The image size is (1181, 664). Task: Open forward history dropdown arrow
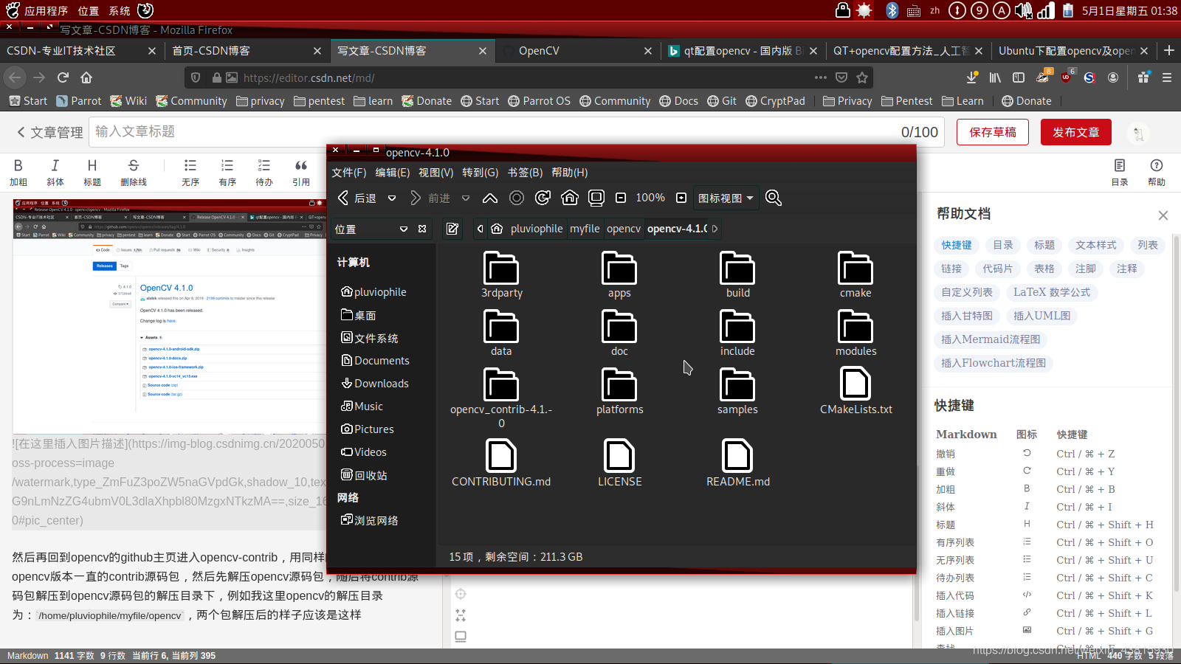466,198
